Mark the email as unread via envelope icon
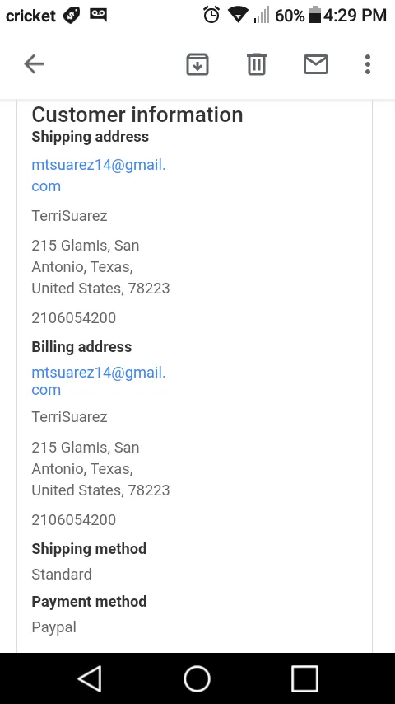The image size is (395, 704). click(x=316, y=64)
